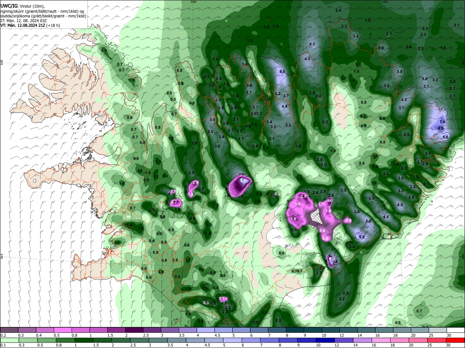The width and height of the screenshot is (465, 348).
Task: Click the 5.6 value inside the purple snow patch
Action: coord(243,181)
